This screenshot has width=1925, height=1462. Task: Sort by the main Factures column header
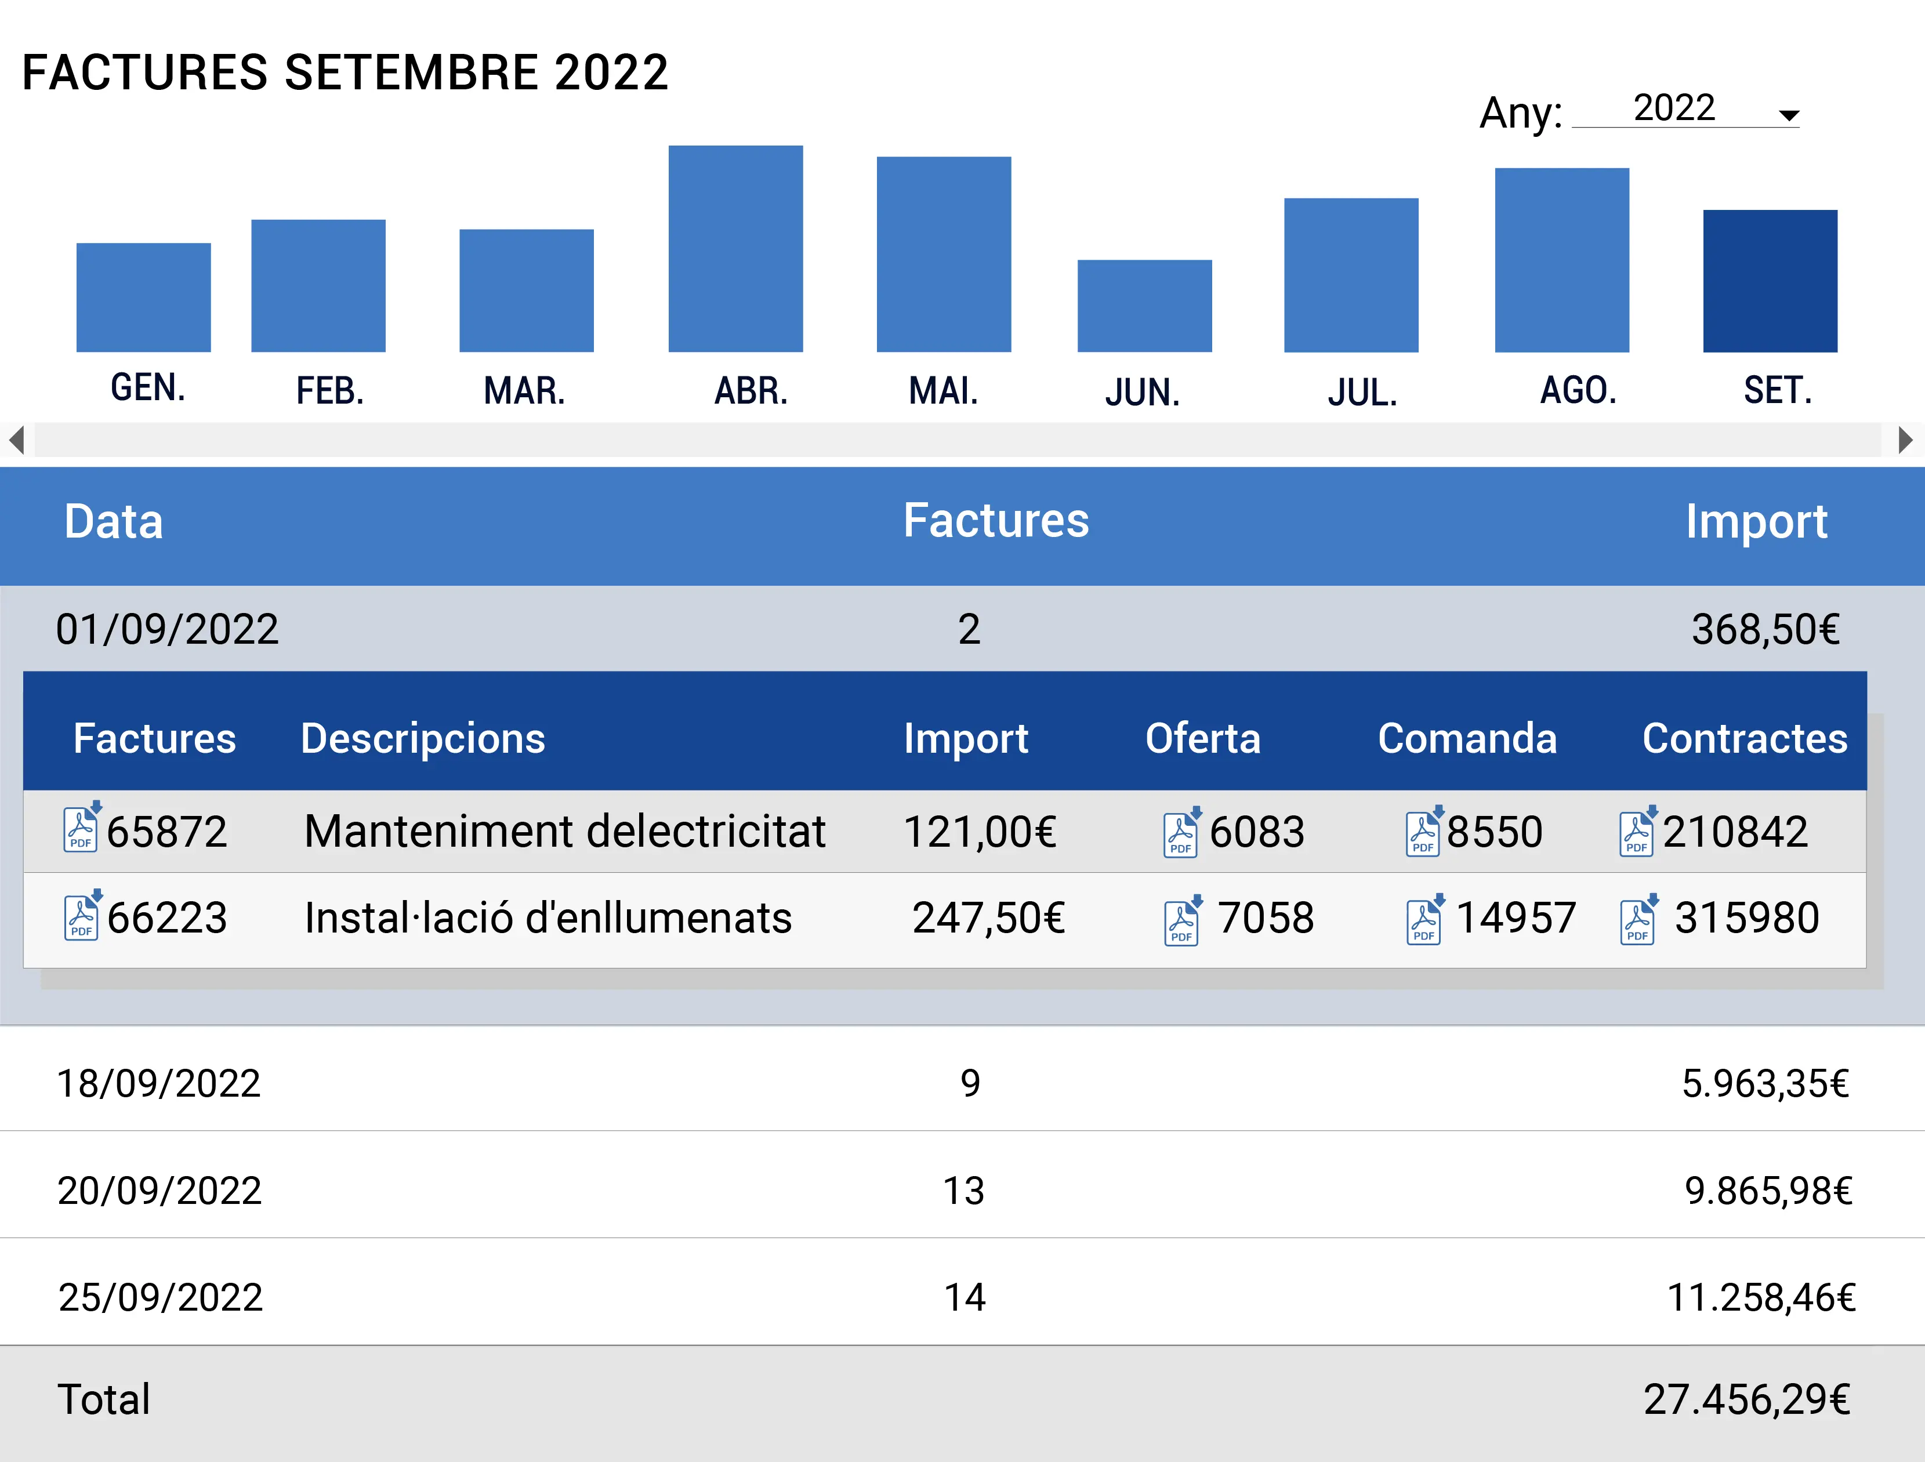tap(996, 520)
